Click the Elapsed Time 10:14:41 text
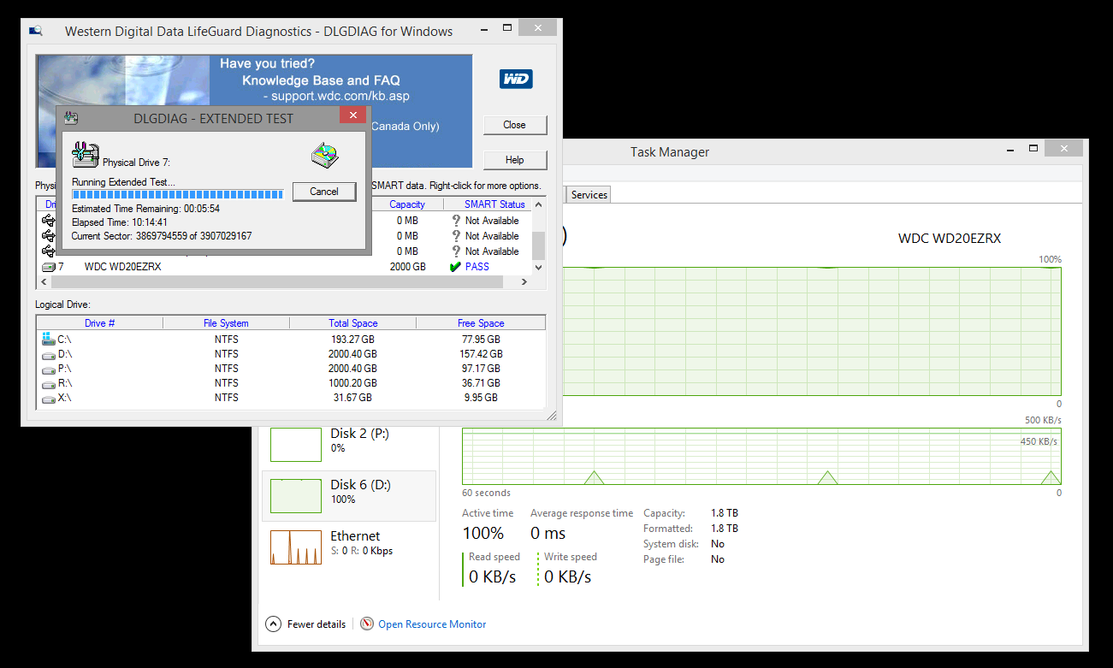This screenshot has width=1113, height=668. click(x=120, y=222)
